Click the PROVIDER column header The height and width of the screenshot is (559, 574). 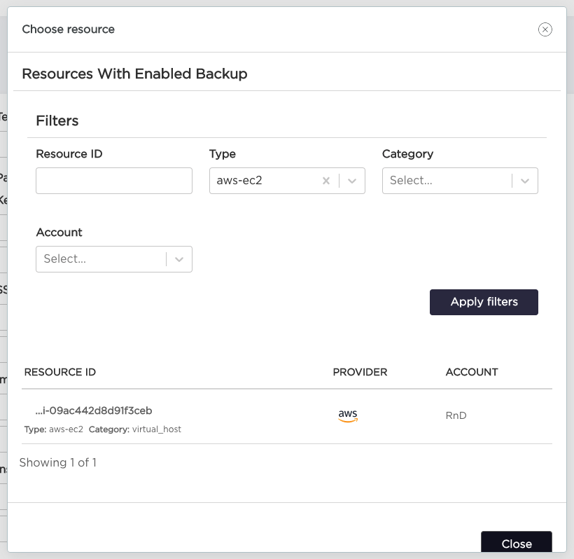tap(359, 372)
